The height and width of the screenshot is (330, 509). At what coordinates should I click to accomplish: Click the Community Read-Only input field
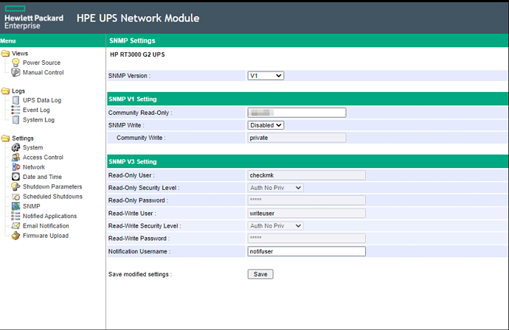tap(297, 113)
